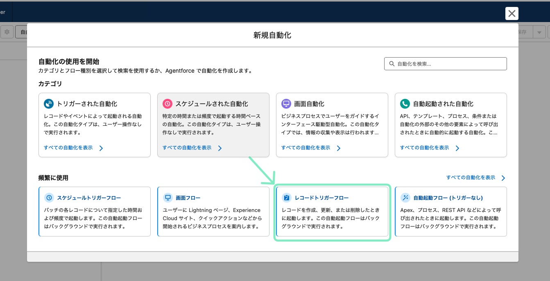The height and width of the screenshot is (281, 550).
Task: Click the スケジュールトリガーフロー description text
Action: pos(94,218)
